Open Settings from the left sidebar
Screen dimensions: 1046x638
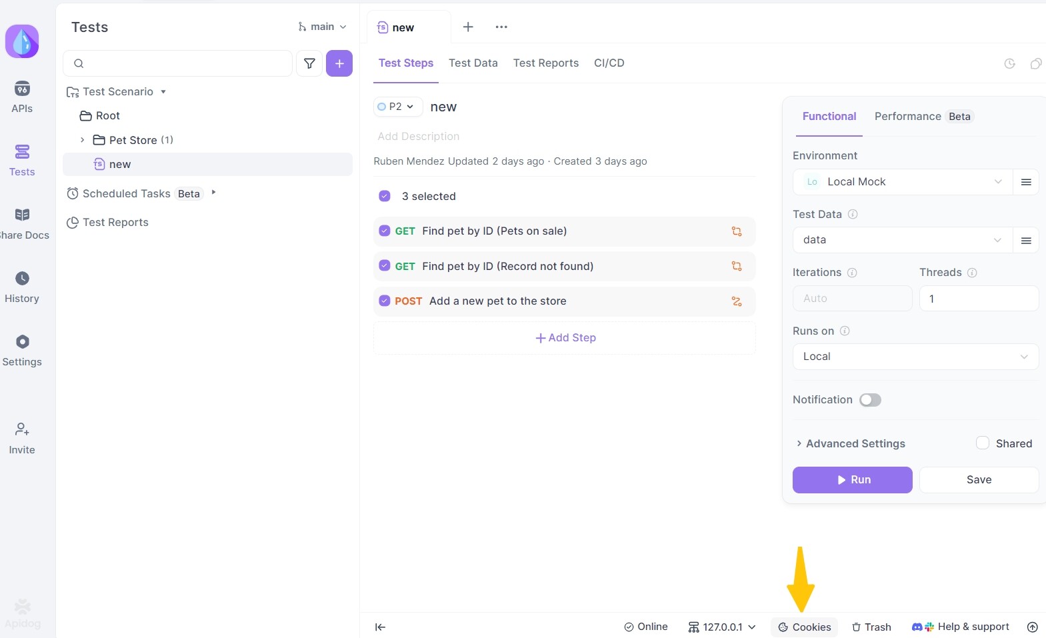point(22,350)
